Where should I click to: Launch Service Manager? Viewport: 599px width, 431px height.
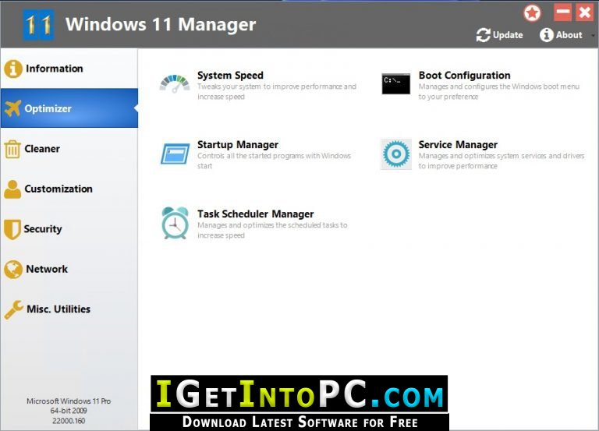(458, 145)
